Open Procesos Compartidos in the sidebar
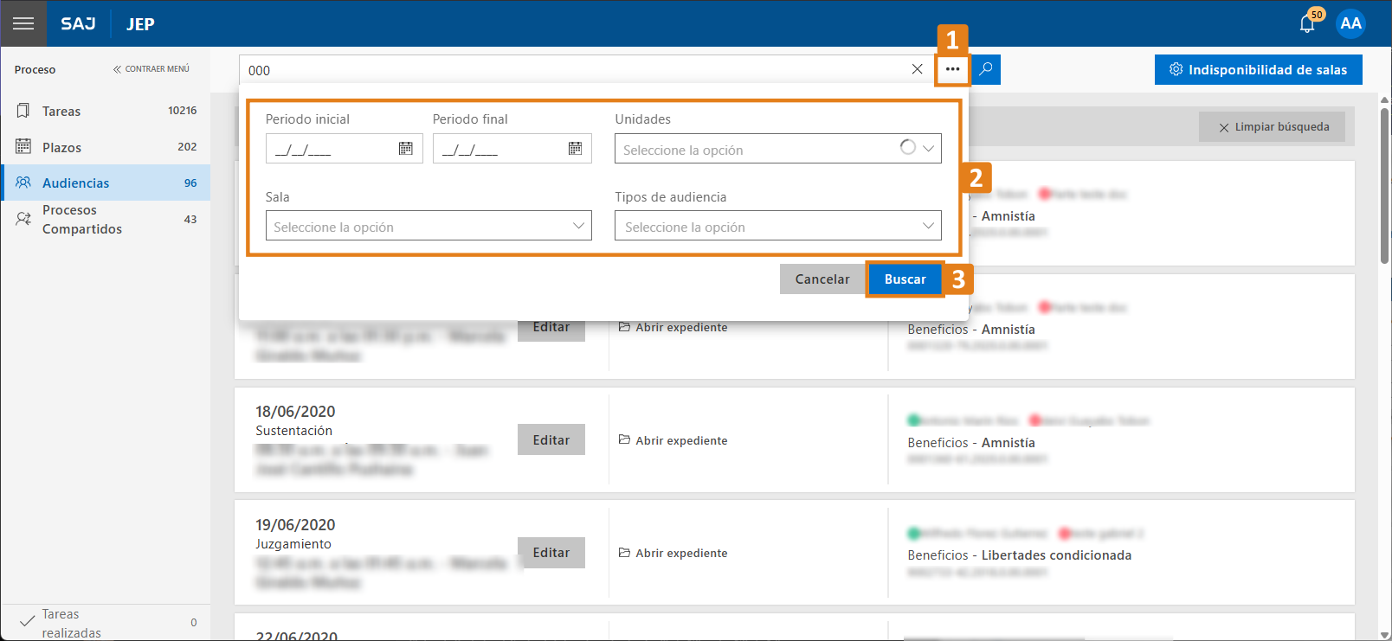The image size is (1392, 641). pyautogui.click(x=106, y=220)
